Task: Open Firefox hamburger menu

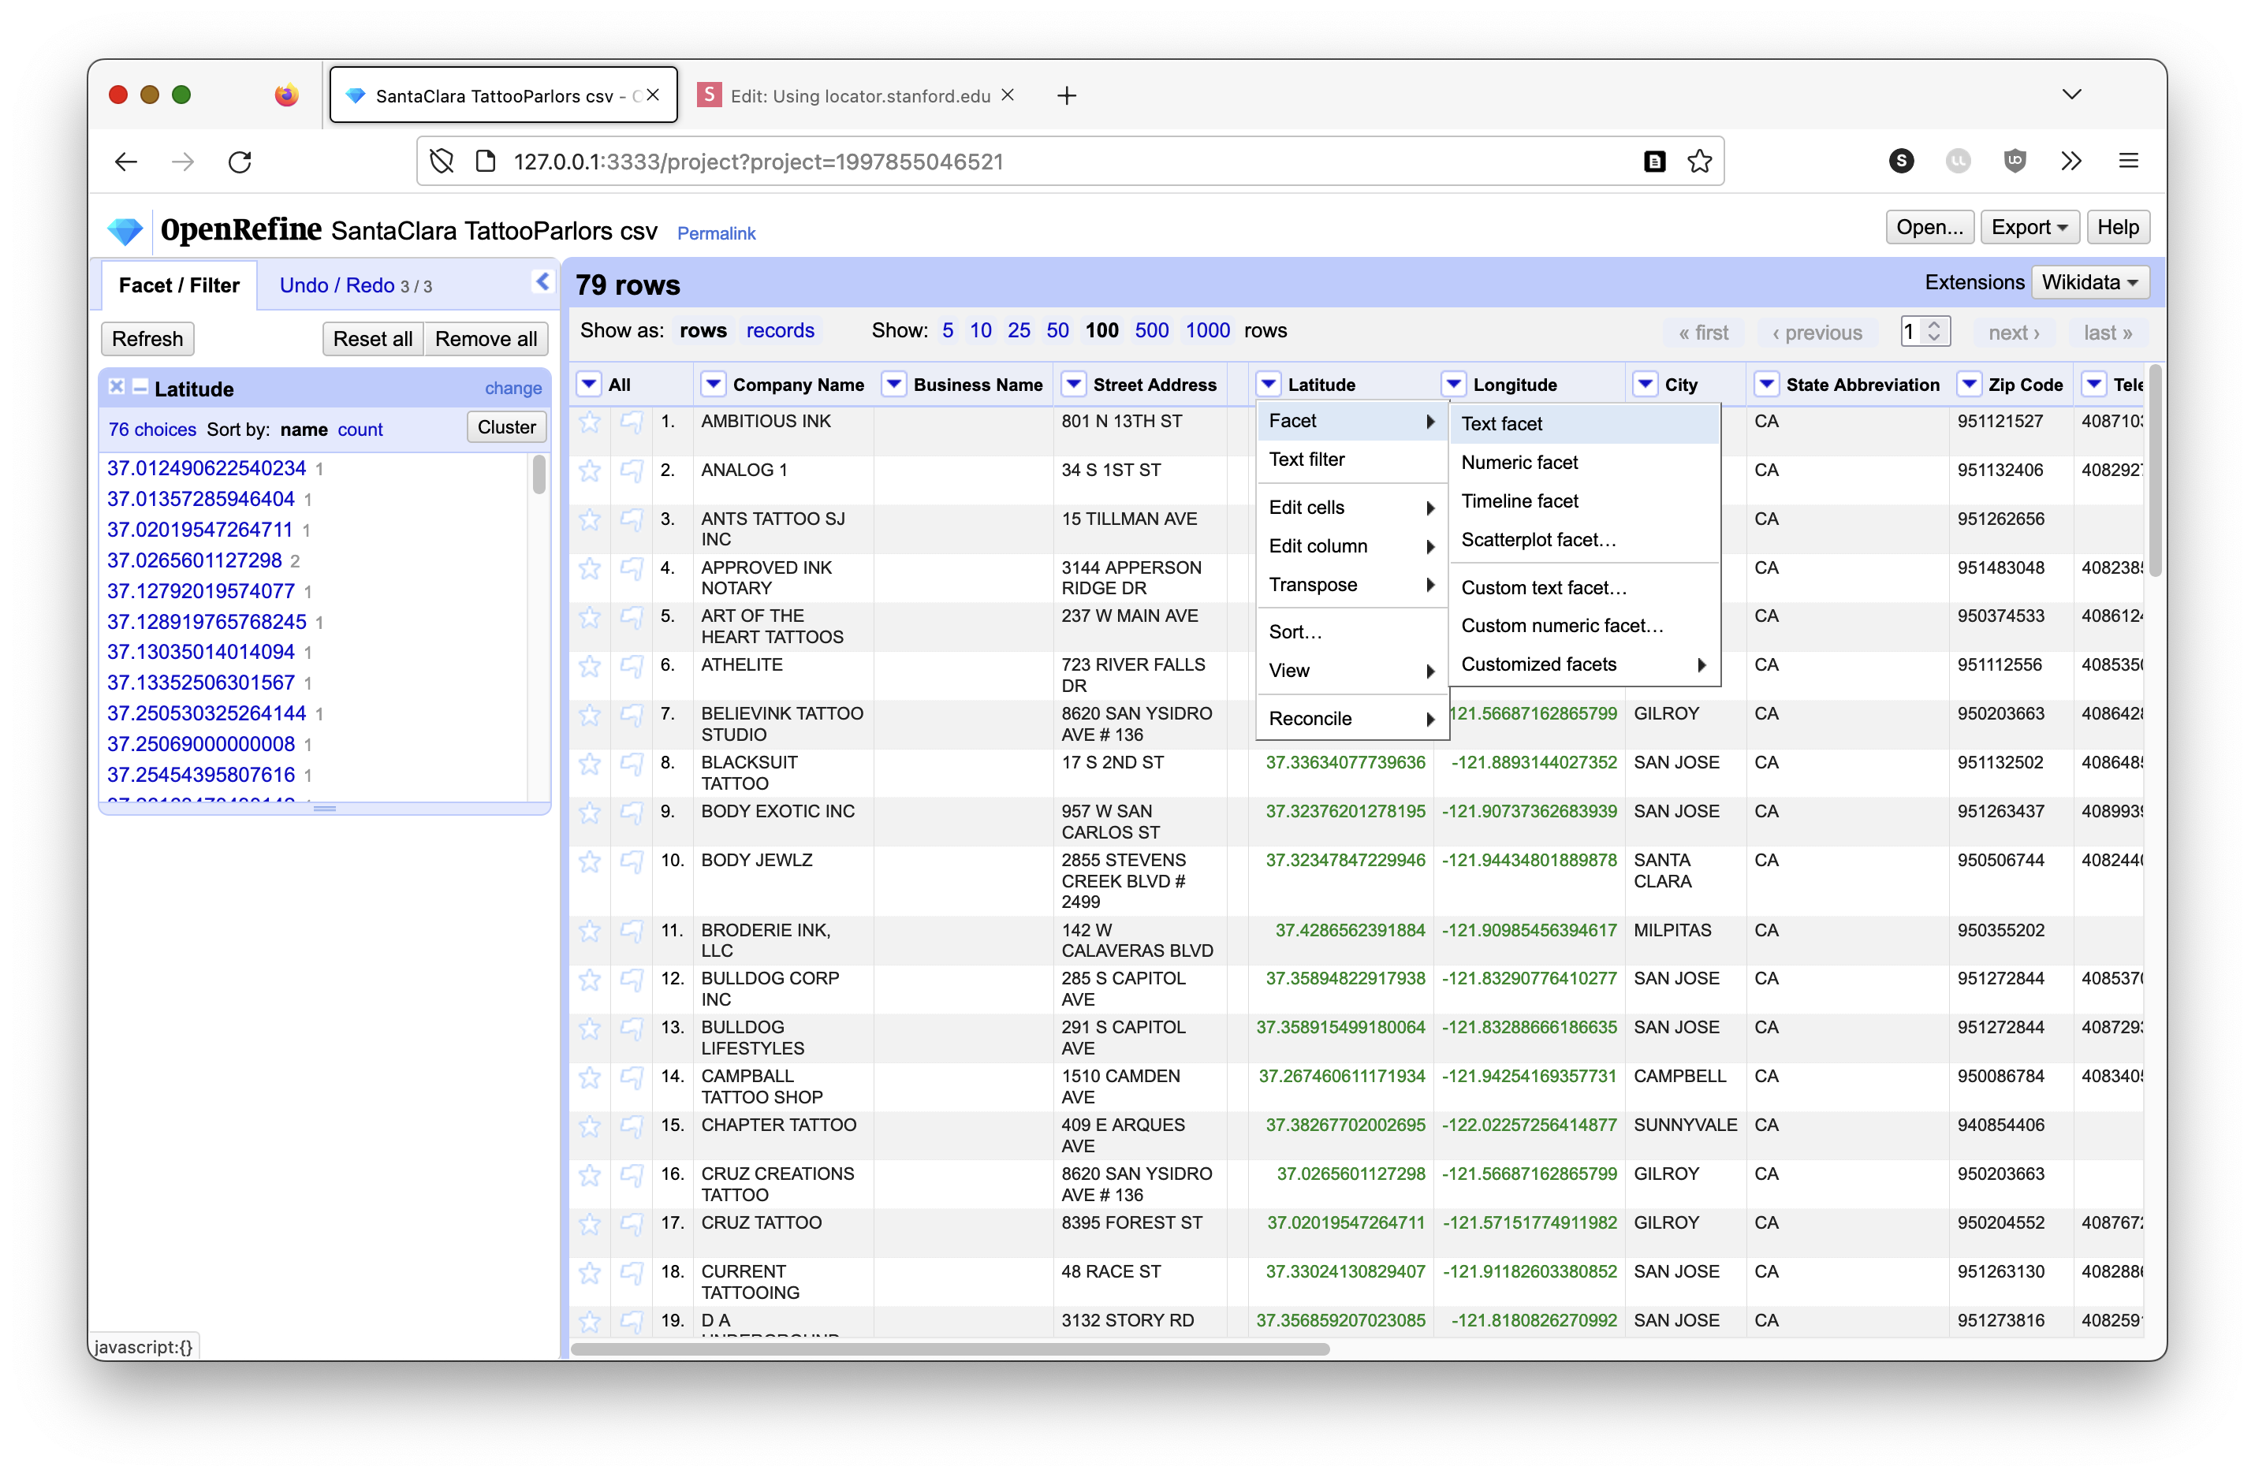Action: 2128,161
